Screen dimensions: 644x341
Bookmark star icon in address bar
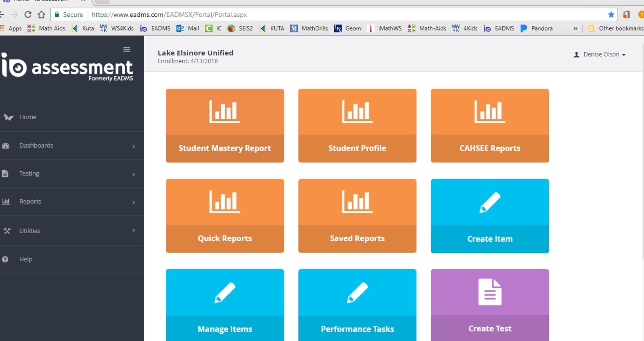pyautogui.click(x=611, y=14)
